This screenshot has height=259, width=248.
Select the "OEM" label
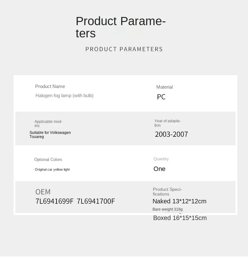click(43, 192)
